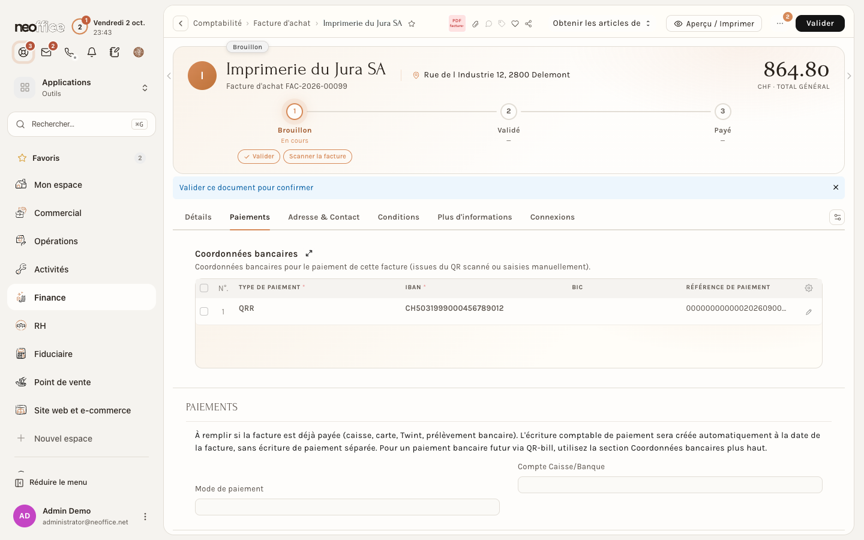Click the black Valider button

(820, 23)
